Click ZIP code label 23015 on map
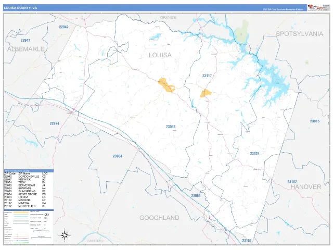 pos(315,121)
